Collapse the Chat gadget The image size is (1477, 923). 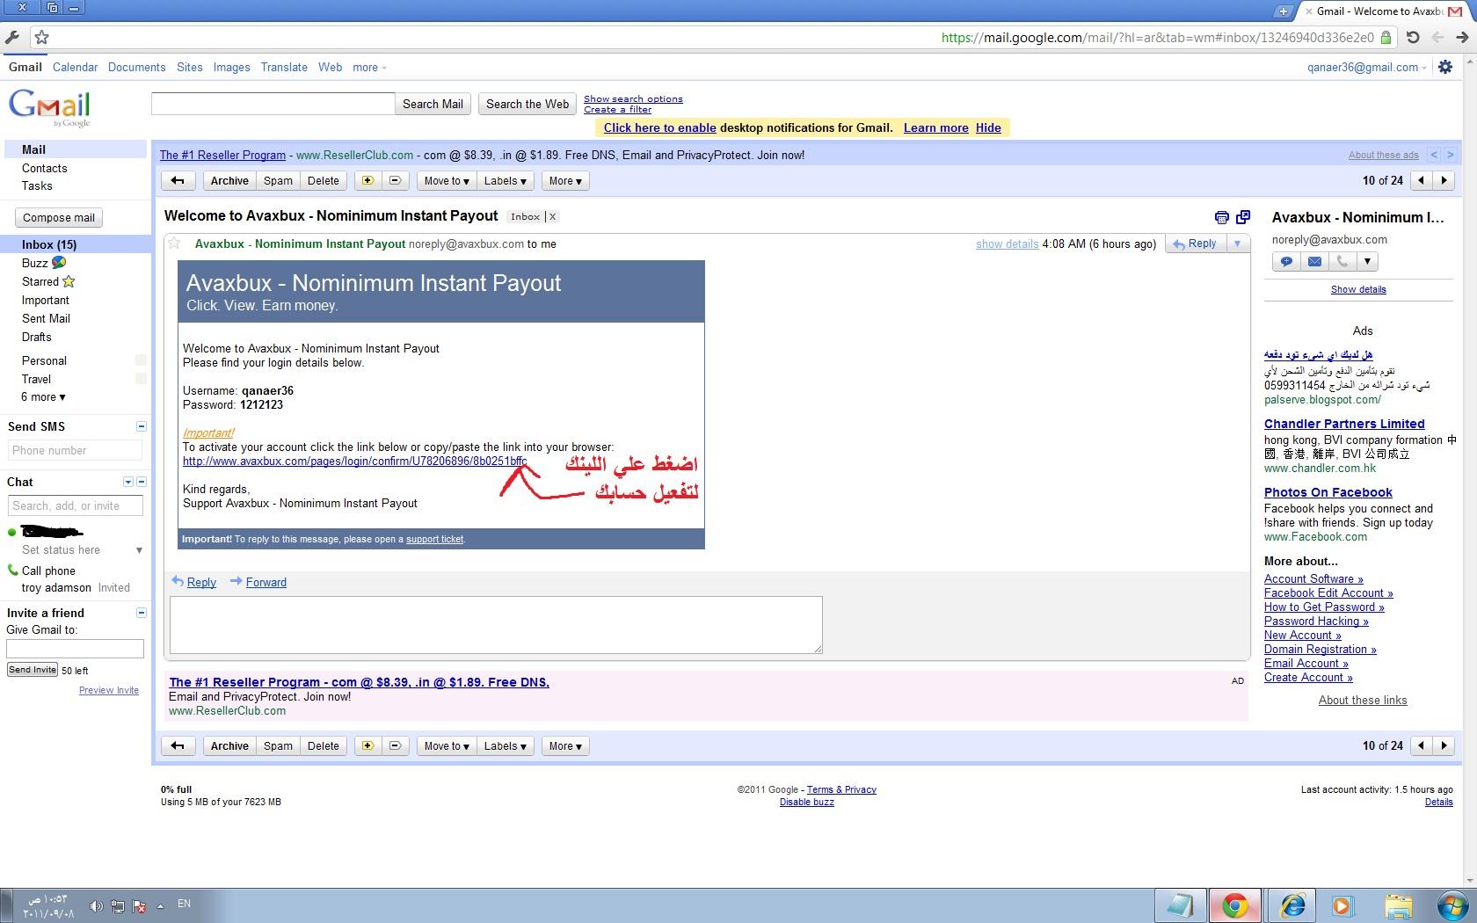tap(141, 482)
